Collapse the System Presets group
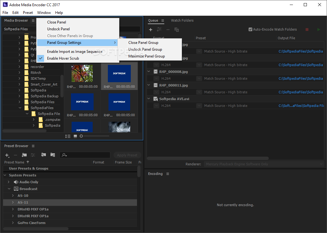This screenshot has height=233, width=327. click(5, 175)
